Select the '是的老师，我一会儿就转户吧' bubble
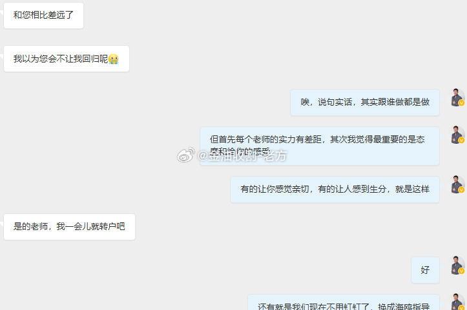Viewport: 467px width, 310px height. coord(69,227)
